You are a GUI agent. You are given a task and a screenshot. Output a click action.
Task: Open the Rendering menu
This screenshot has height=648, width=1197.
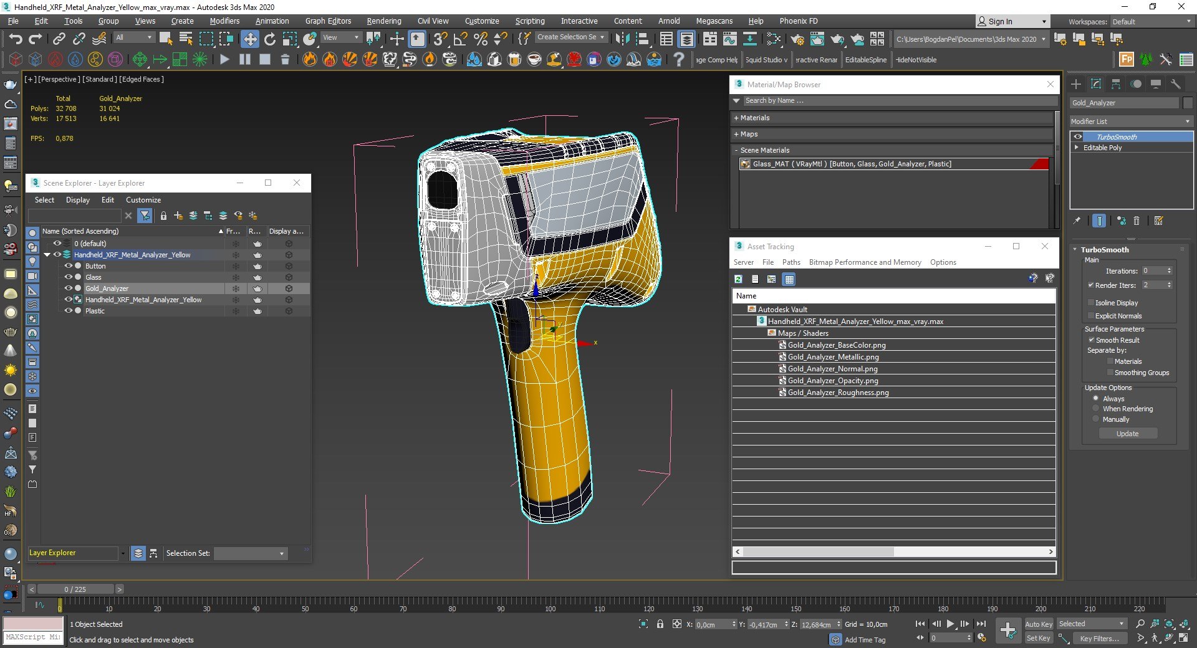point(384,21)
